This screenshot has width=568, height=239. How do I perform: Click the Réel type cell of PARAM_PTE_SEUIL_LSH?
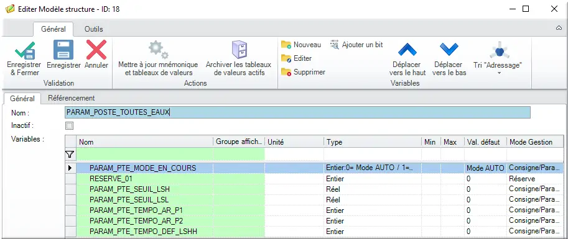(x=373, y=189)
